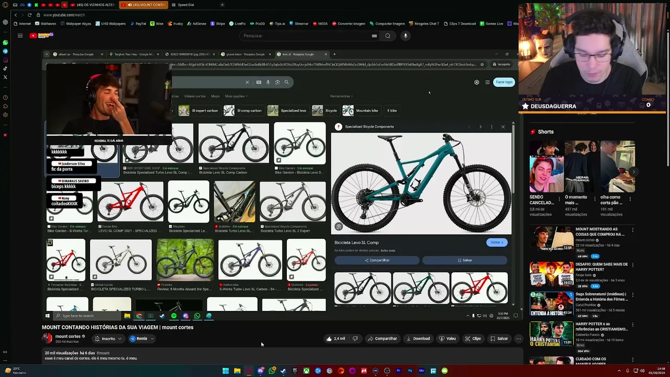Open Steam from the taskbar
This screenshot has width=670, height=377.
pos(283,371)
